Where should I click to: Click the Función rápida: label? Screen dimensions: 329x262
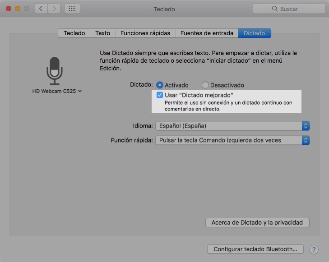pos(132,140)
